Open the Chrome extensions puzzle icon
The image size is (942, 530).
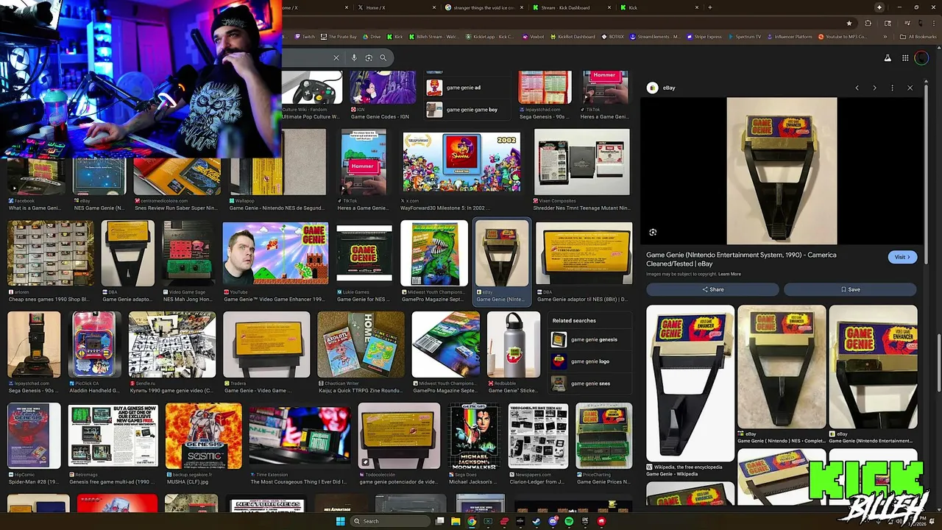pos(868,23)
